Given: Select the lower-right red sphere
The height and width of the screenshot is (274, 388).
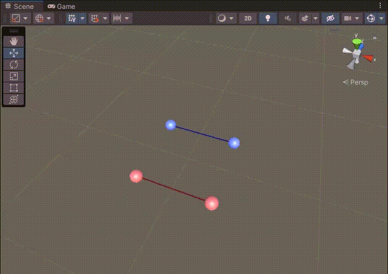Looking at the screenshot, I should point(212,203).
